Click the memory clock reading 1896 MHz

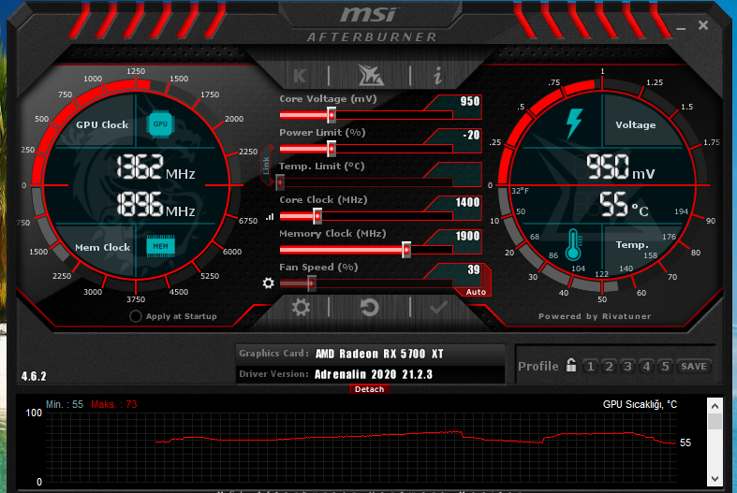click(x=155, y=204)
